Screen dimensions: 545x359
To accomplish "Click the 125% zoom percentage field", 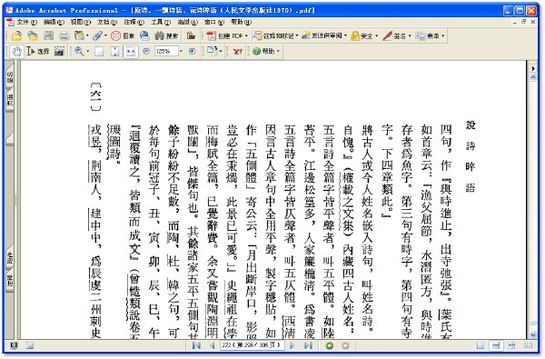I will [166, 52].
